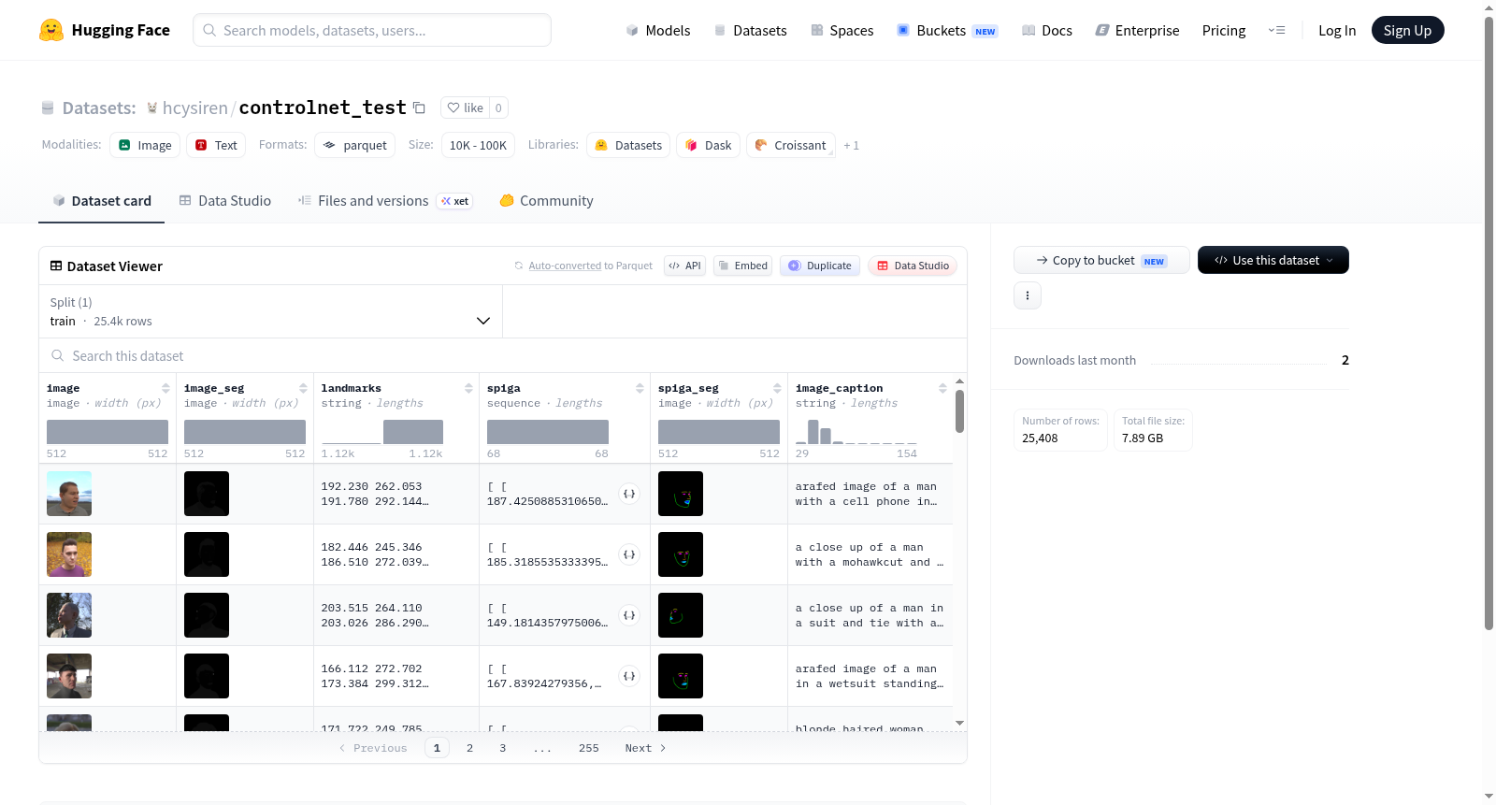Image resolution: width=1496 pixels, height=805 pixels.
Task: Open second row spiga_seg thumbnail
Action: [681, 554]
